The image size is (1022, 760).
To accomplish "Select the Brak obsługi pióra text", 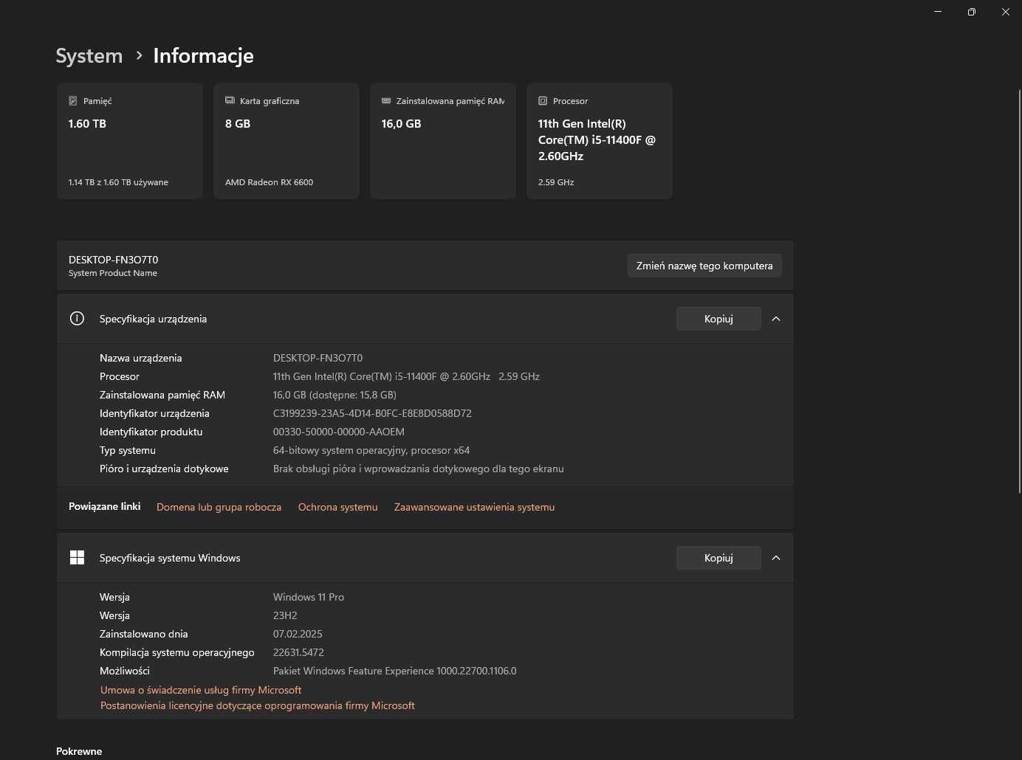I will pyautogui.click(x=419, y=469).
